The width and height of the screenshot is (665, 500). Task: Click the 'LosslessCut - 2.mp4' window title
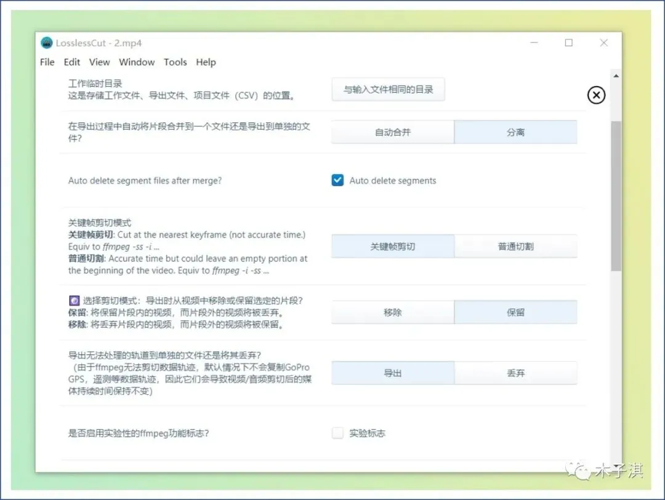99,43
